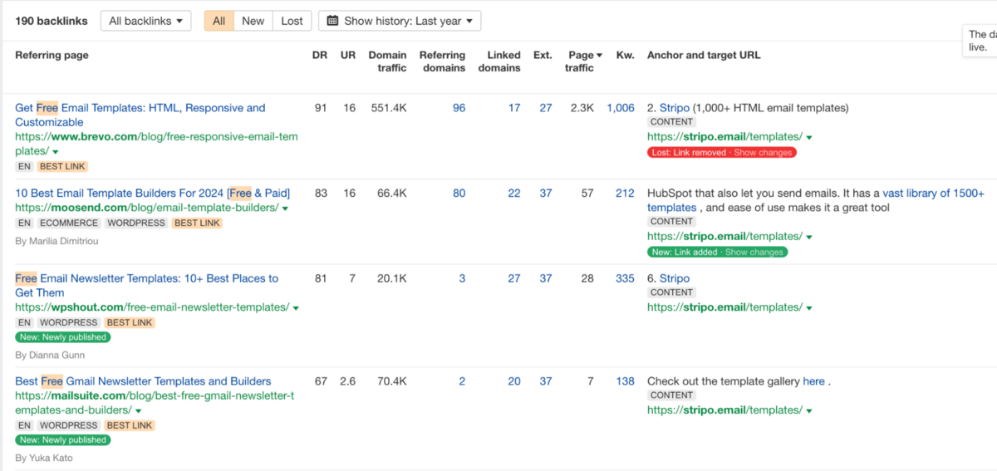997x471 pixels.
Task: Click the caret after the wpshout.com URL
Action: point(296,308)
